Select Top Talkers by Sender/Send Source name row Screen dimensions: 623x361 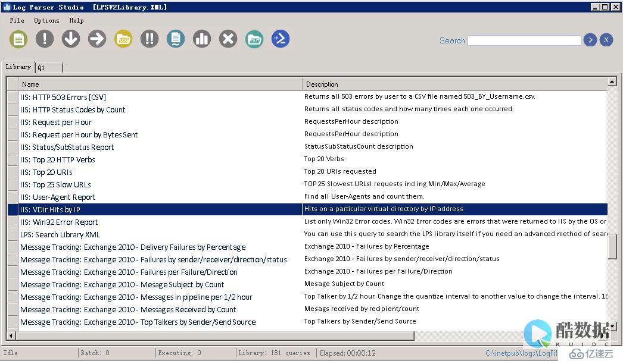[x=160, y=322]
